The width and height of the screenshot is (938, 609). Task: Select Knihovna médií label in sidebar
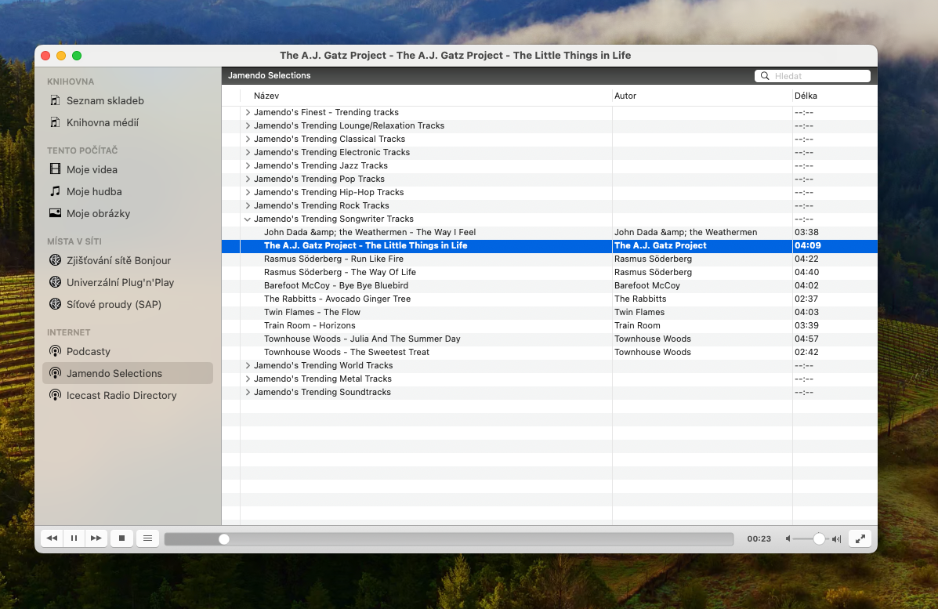point(103,122)
